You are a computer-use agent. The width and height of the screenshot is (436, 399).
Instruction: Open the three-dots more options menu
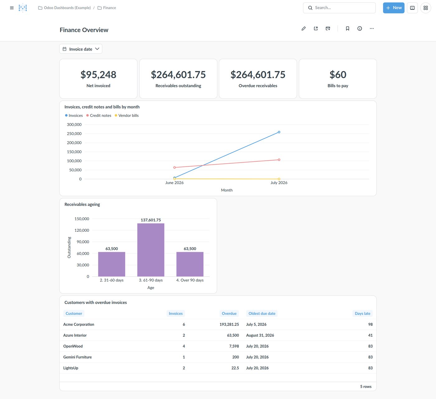(372, 28)
